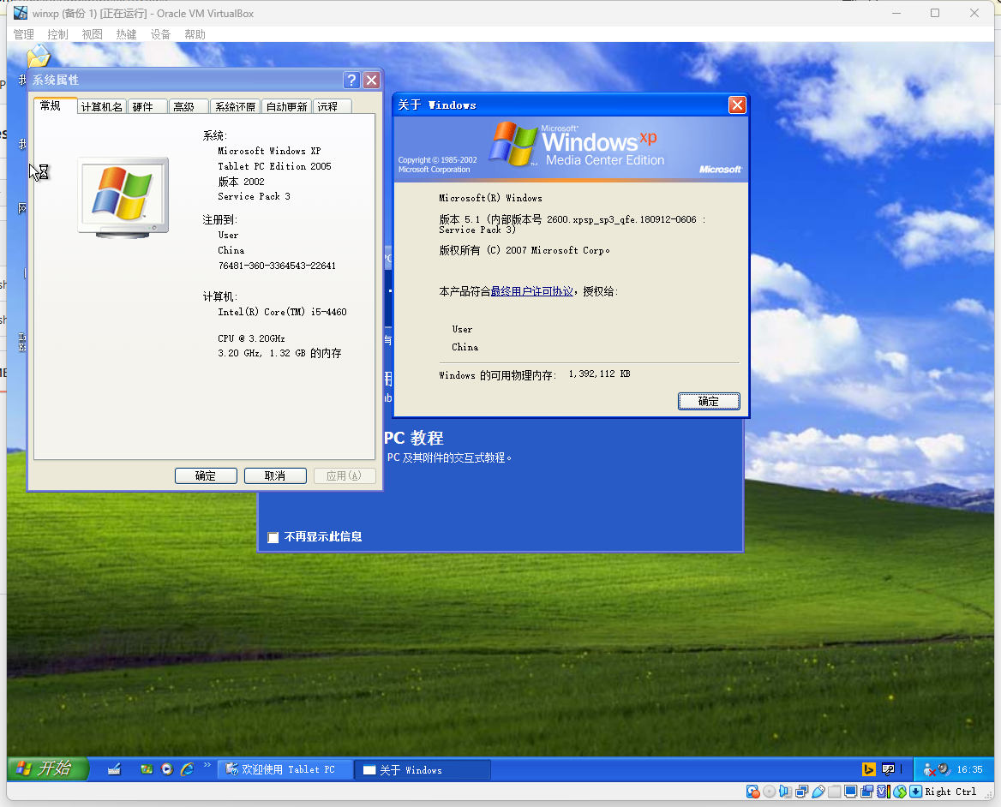Launch Media Center from Quick Launch
1001x807 pixels.
tap(147, 769)
